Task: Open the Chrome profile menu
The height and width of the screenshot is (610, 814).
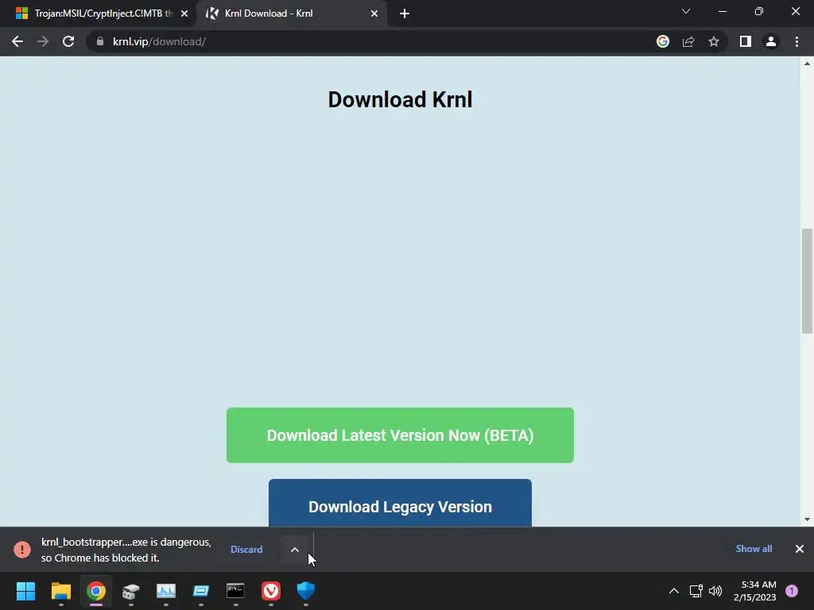Action: click(x=771, y=41)
